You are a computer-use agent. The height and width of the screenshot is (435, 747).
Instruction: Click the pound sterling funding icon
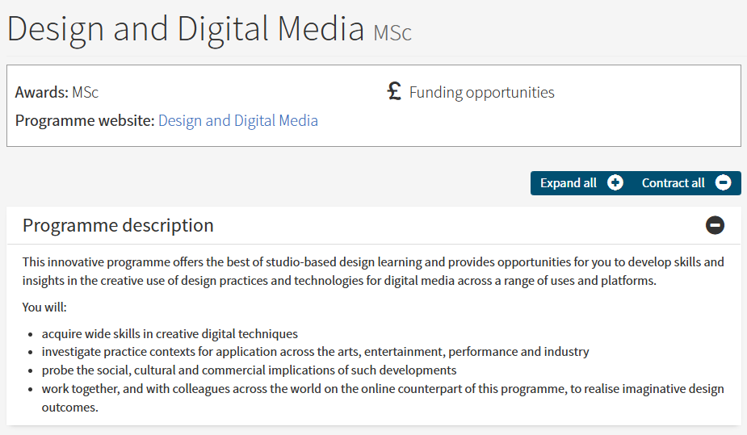[394, 91]
